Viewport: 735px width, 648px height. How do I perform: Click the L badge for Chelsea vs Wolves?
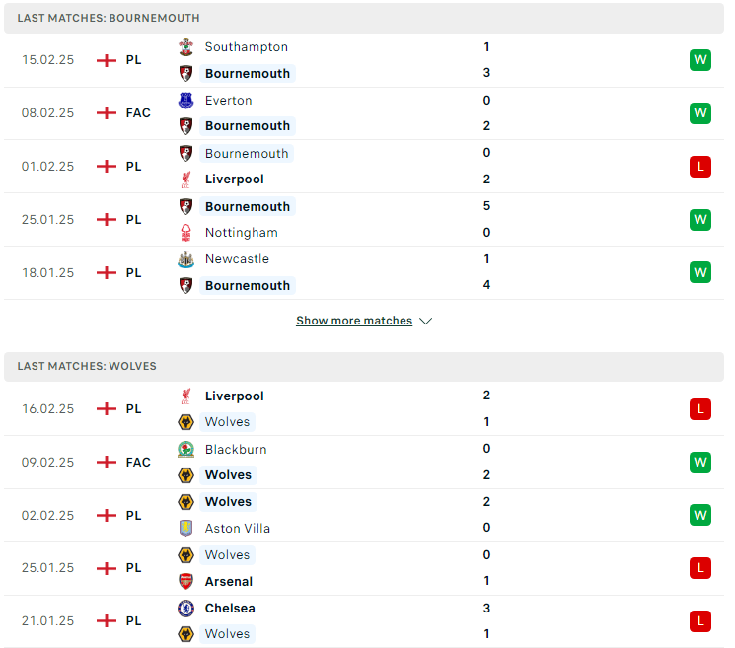(699, 621)
